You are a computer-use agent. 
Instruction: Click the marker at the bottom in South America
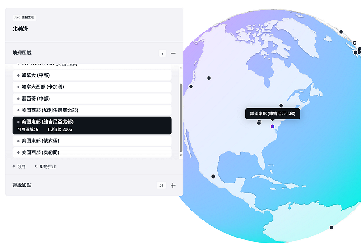coord(331,228)
